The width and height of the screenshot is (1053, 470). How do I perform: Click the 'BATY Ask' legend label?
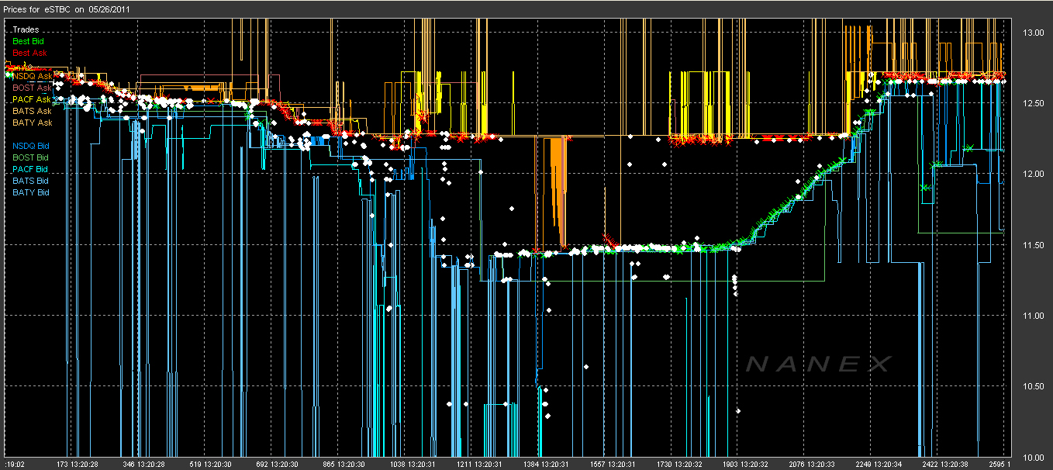pos(33,123)
